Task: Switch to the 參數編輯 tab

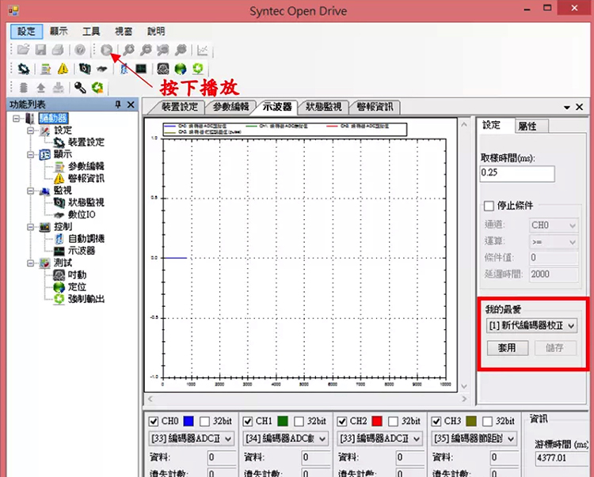Action: point(230,107)
